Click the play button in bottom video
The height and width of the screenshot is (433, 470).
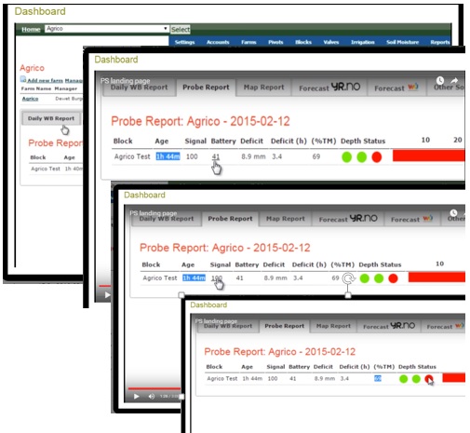click(x=136, y=396)
